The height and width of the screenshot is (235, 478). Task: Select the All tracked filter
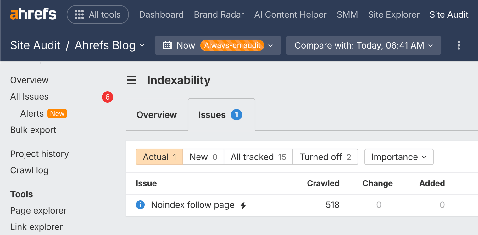[x=258, y=157]
